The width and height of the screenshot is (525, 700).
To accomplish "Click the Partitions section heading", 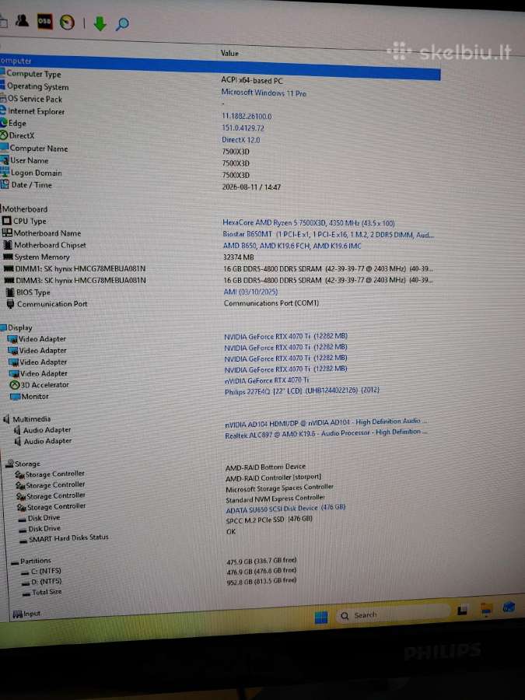I will pyautogui.click(x=35, y=561).
